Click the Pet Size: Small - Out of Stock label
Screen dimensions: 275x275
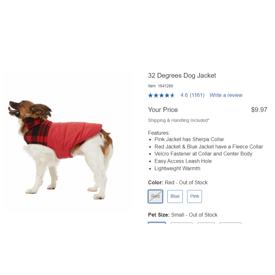pos(182,215)
